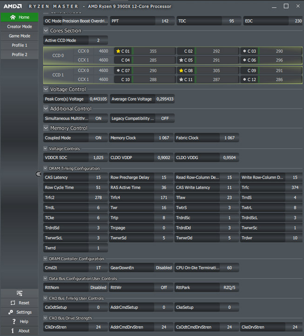
Task: Open About from sidebar
Action: click(x=20, y=331)
